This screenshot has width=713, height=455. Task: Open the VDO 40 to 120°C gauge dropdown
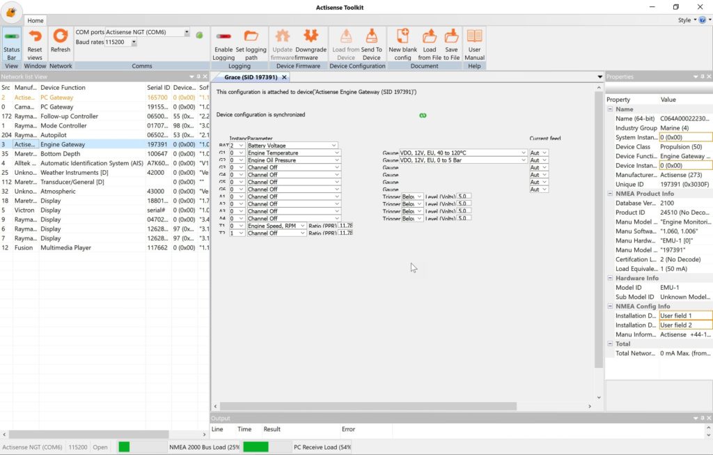click(x=524, y=153)
